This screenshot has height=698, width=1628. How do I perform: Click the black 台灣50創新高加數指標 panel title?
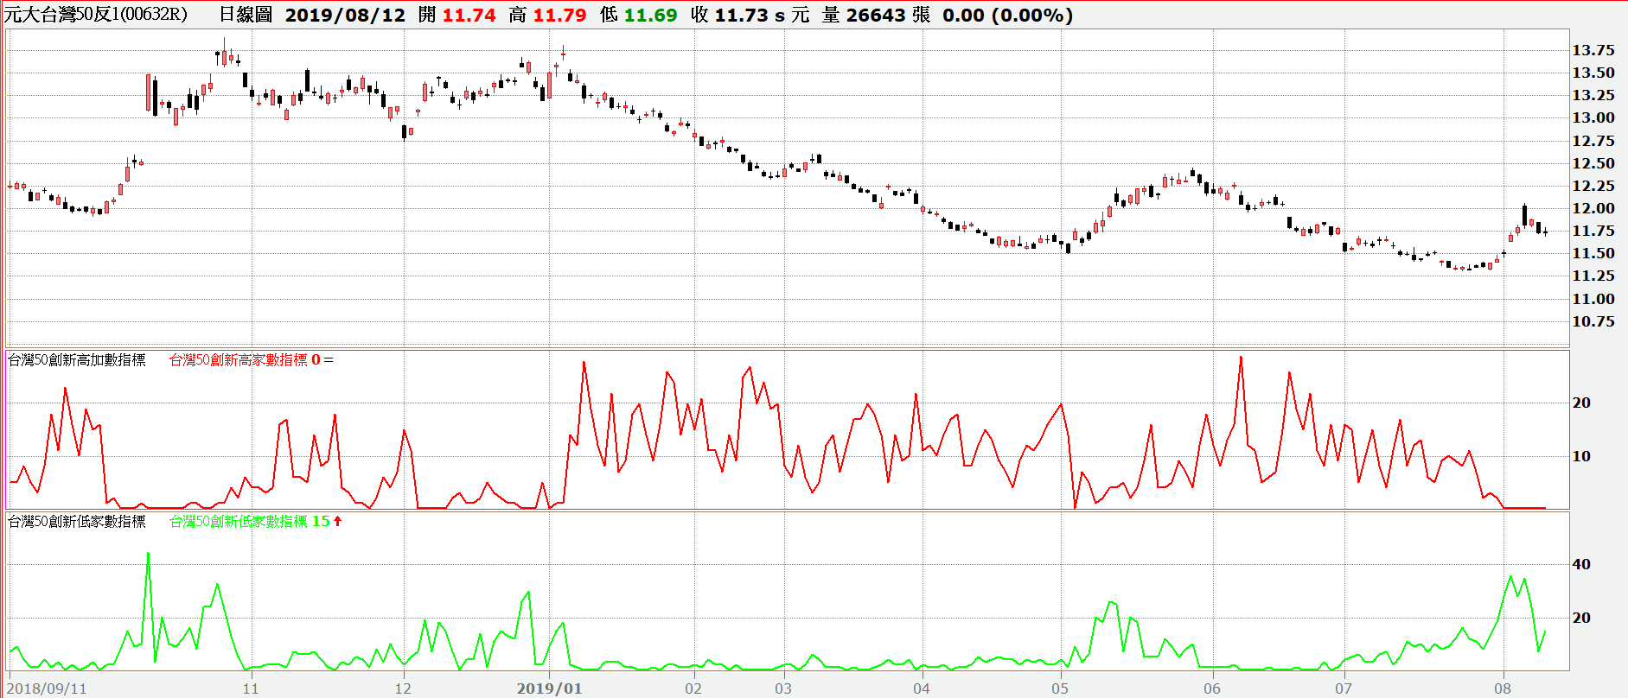click(x=77, y=359)
